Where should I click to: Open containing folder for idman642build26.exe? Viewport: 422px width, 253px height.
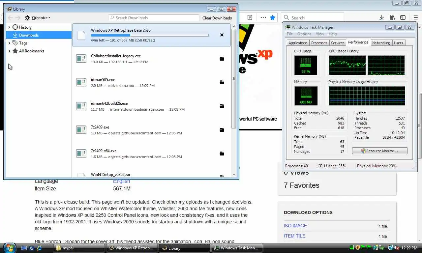click(222, 106)
